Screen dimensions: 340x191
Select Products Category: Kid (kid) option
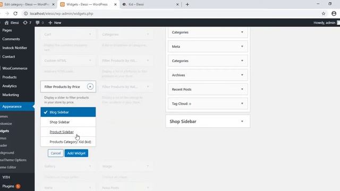pyautogui.click(x=68, y=142)
